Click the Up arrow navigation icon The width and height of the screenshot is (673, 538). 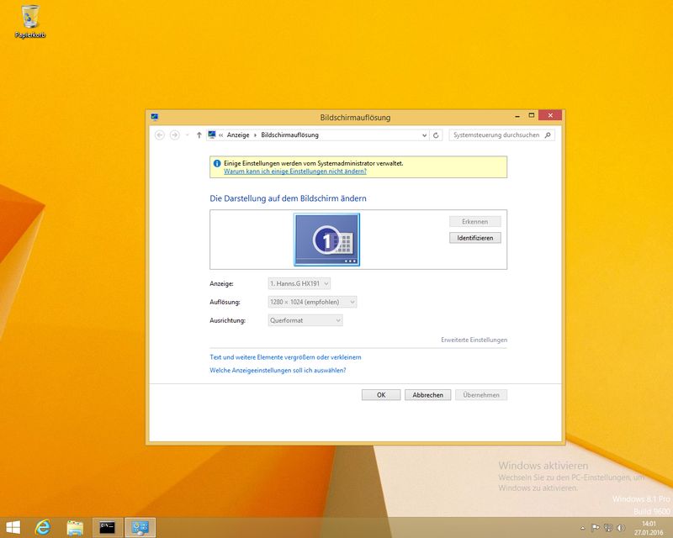[199, 134]
